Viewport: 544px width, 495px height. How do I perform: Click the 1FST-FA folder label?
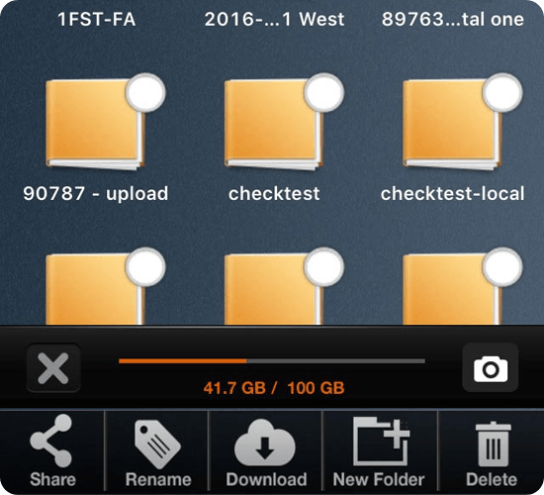pyautogui.click(x=97, y=19)
